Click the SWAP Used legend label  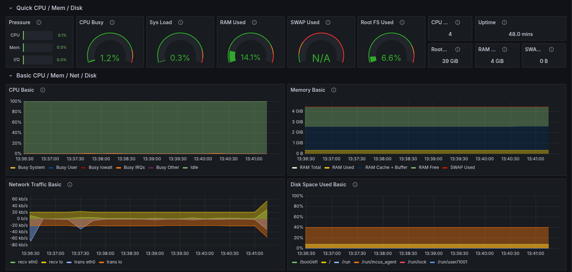462,167
